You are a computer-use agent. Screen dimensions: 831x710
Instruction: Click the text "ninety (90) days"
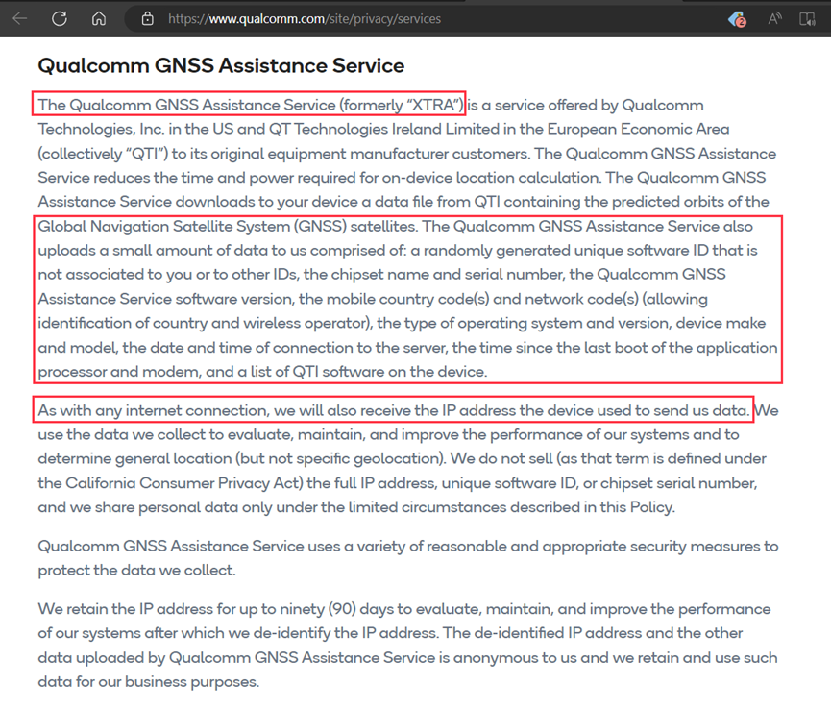(x=335, y=609)
